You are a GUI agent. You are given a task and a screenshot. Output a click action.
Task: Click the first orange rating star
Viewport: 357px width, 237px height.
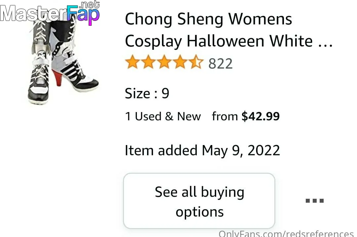click(x=132, y=62)
